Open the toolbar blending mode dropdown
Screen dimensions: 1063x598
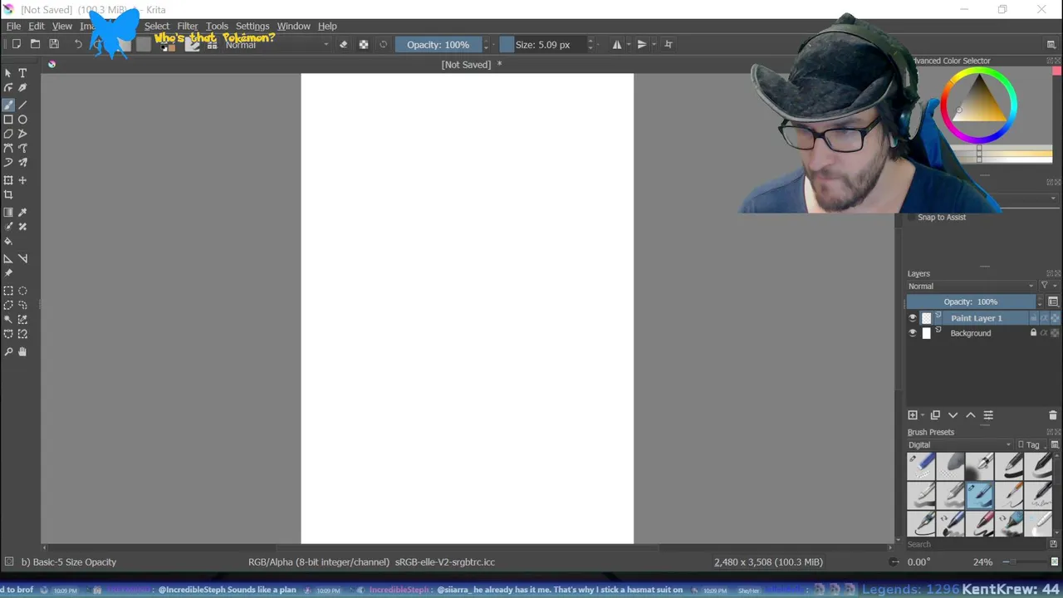tap(277, 45)
